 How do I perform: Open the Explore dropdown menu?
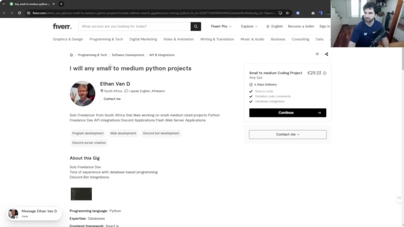(249, 26)
